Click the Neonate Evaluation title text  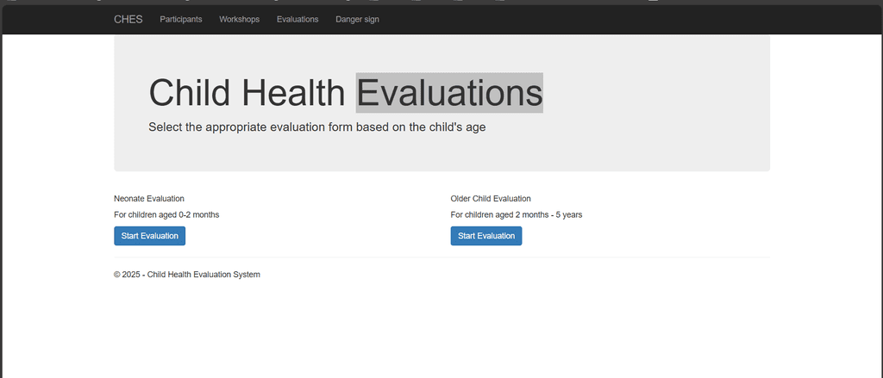pos(149,198)
